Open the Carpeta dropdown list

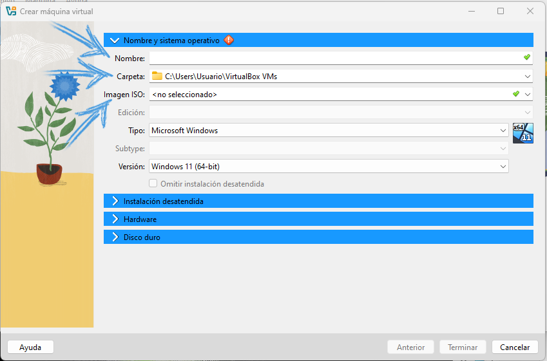click(528, 77)
